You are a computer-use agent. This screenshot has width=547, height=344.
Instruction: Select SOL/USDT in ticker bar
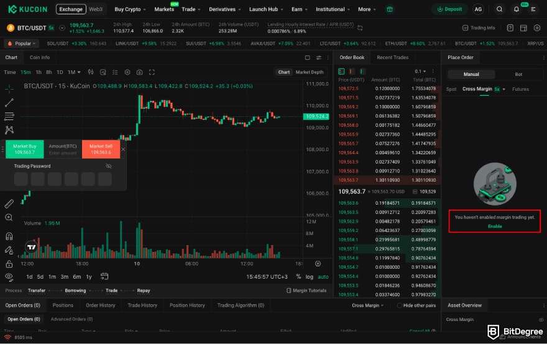[x=76, y=44]
